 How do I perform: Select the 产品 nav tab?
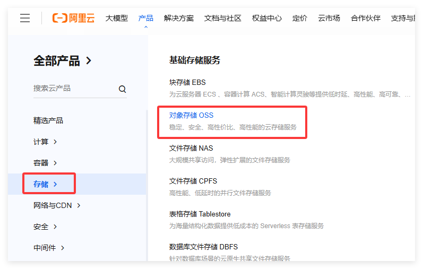pos(145,18)
